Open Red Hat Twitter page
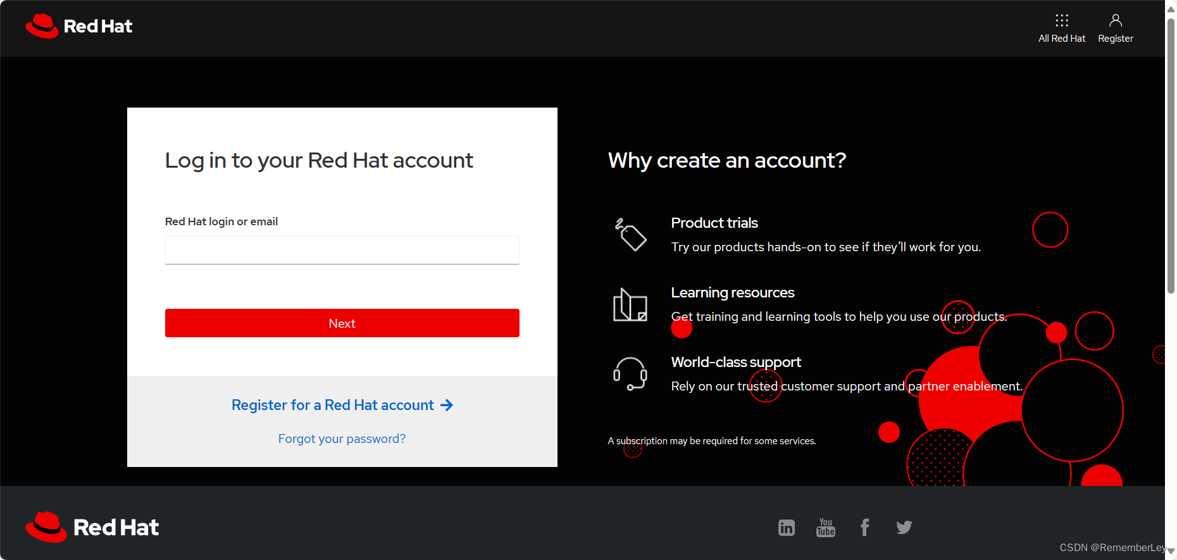1177x560 pixels. click(904, 527)
